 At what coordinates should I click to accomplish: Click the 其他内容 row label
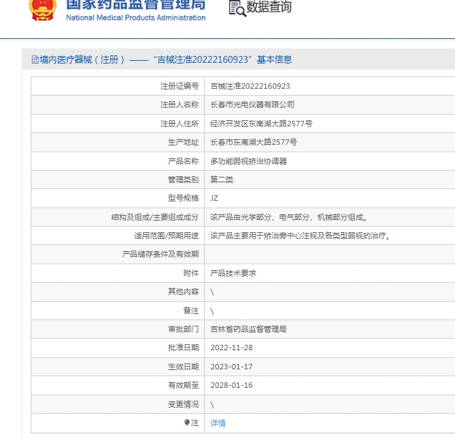pos(184,292)
